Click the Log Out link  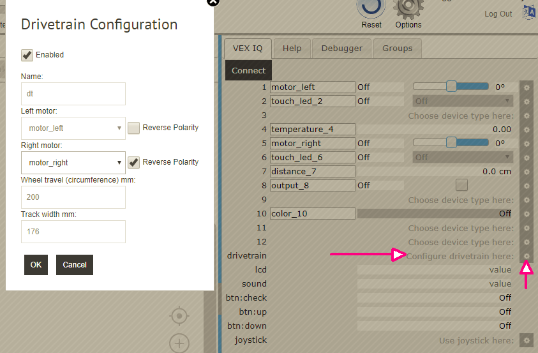(x=498, y=14)
